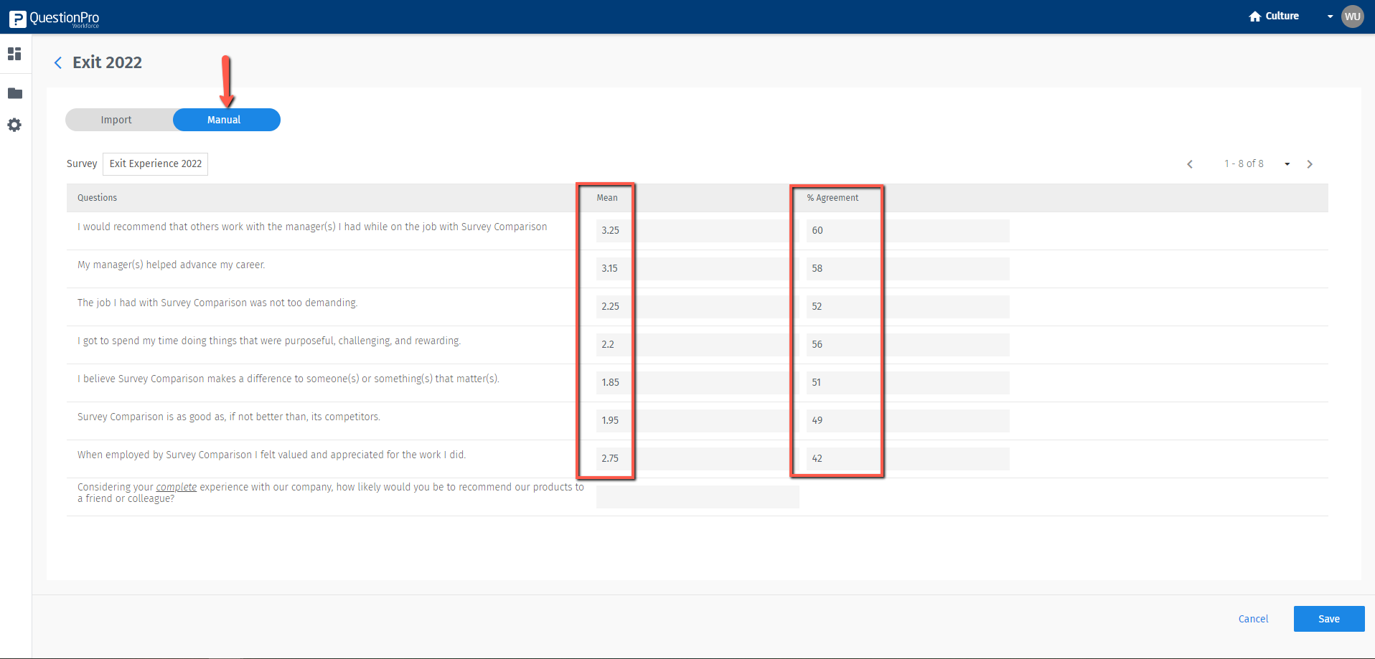Open settings via the gear icon
The width and height of the screenshot is (1375, 659).
(14, 125)
